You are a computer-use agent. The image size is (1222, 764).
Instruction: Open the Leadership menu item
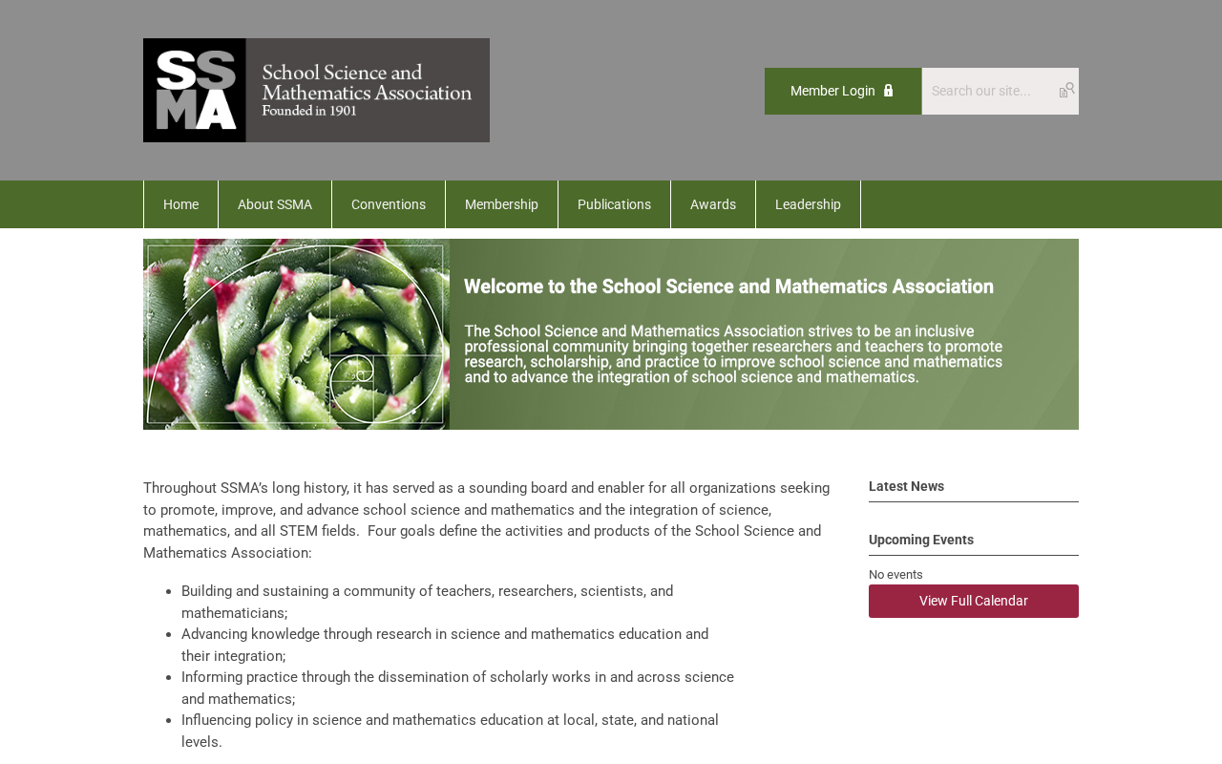point(808,204)
